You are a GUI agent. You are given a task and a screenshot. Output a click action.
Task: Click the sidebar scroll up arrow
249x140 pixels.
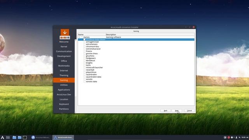(75, 40)
